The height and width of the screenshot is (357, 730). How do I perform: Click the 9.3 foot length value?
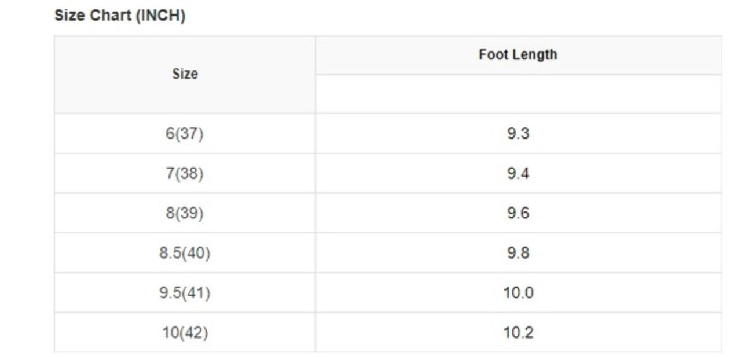coord(518,133)
